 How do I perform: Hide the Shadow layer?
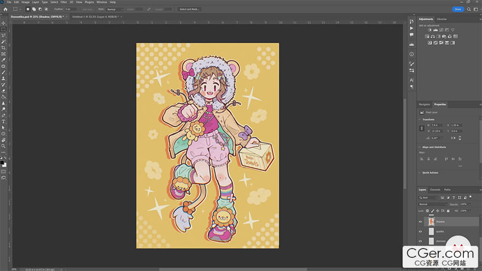click(421, 222)
